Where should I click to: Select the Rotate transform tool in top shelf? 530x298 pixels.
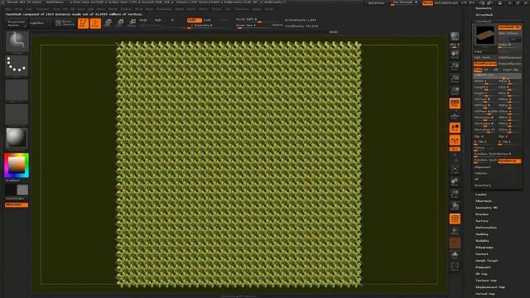[x=132, y=23]
